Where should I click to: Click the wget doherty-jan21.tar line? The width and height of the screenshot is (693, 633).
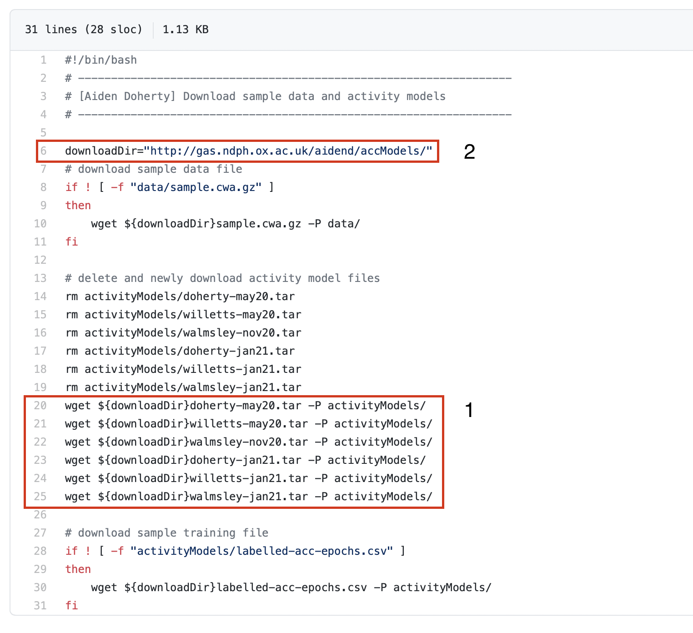[246, 460]
